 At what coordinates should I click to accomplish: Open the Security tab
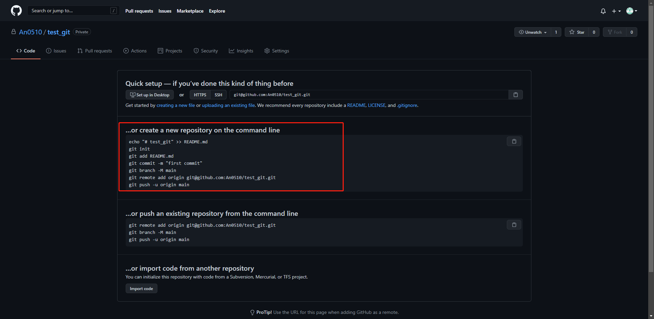click(x=206, y=51)
